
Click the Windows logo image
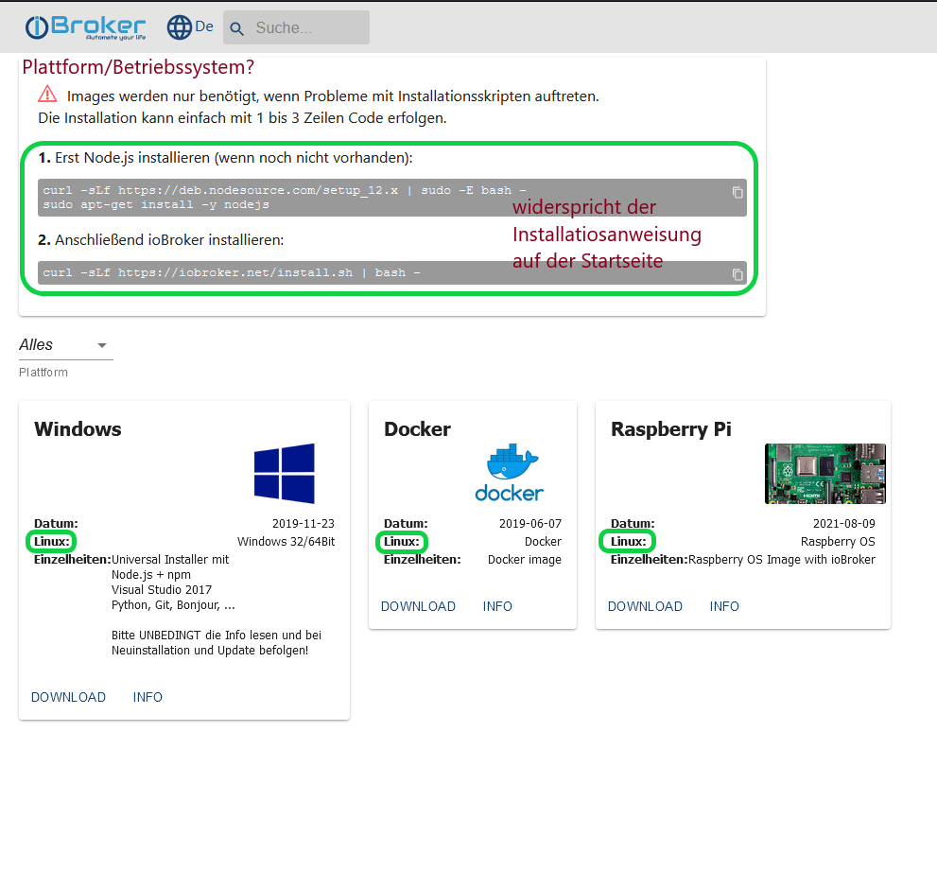click(x=285, y=474)
